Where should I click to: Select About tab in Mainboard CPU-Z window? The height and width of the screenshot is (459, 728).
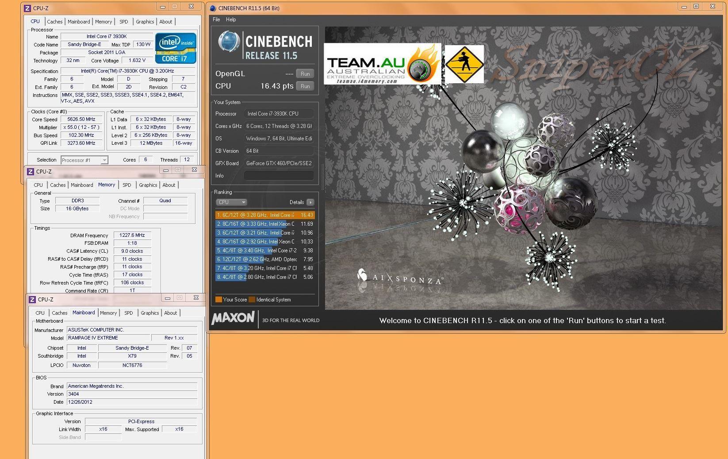click(171, 313)
